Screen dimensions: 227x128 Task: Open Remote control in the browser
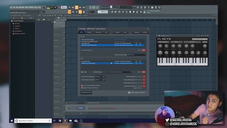[19, 33]
